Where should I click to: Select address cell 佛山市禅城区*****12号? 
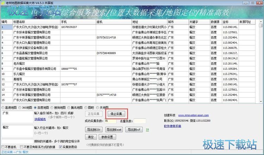(149, 79)
